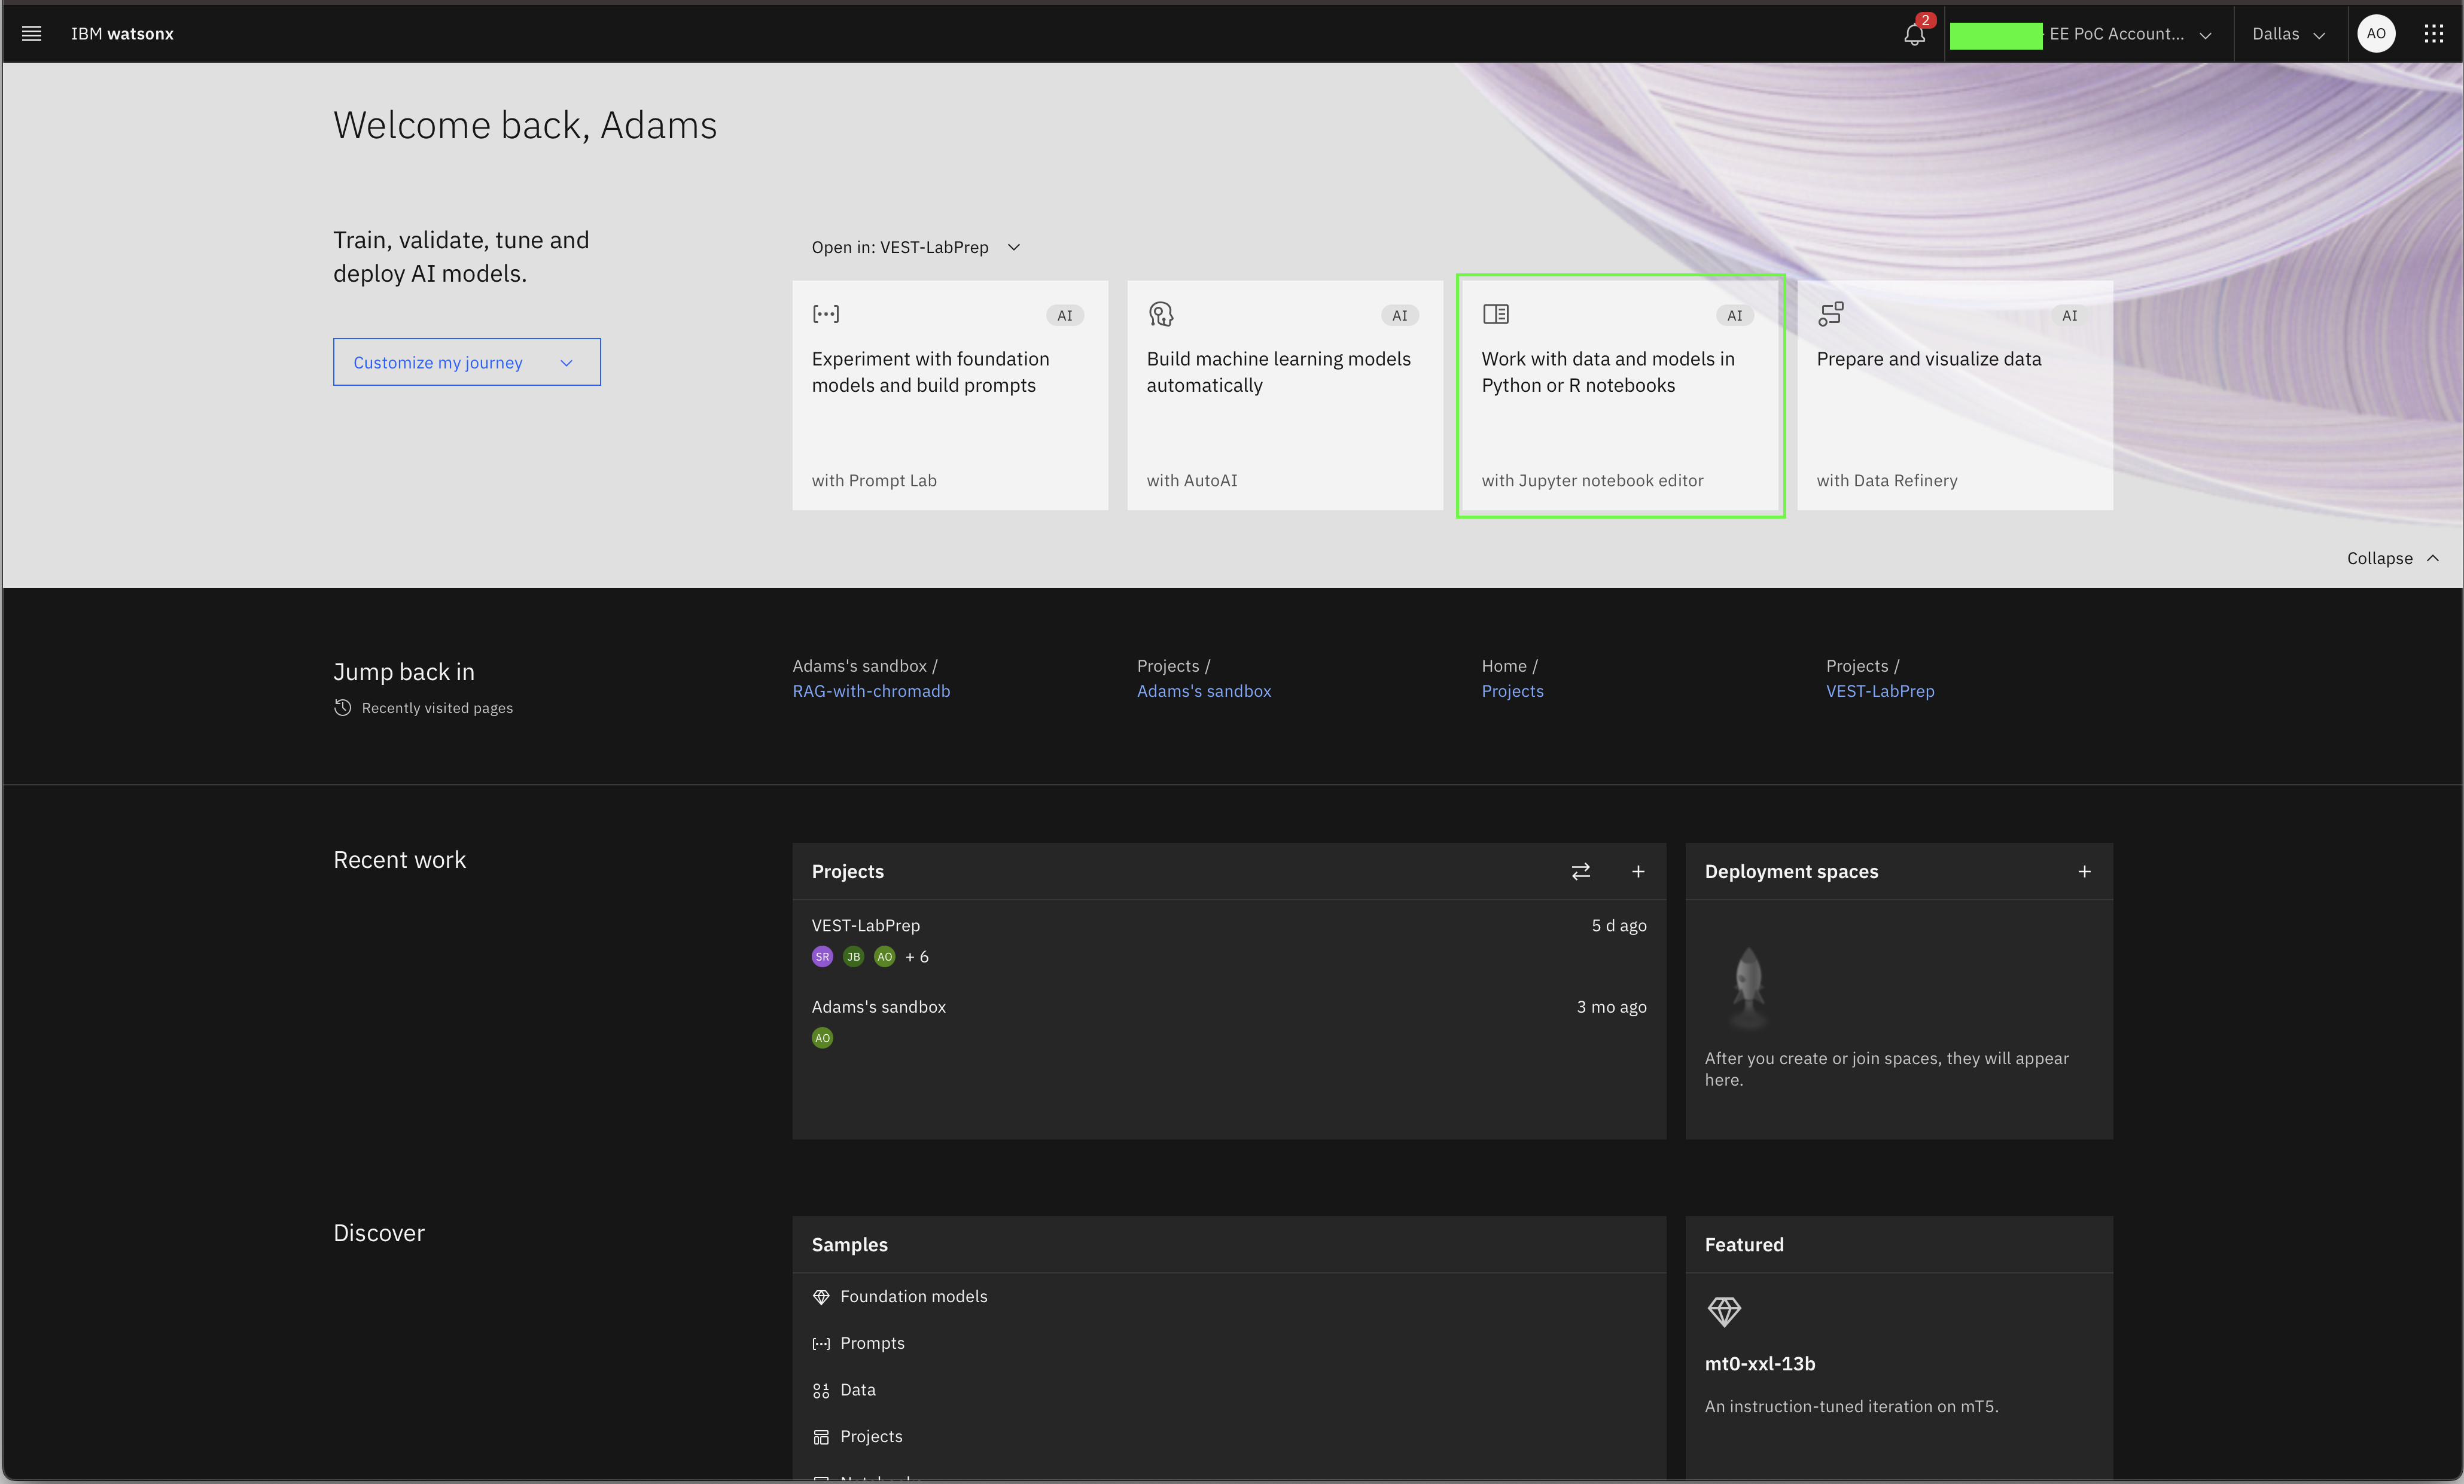
Task: Open Adams's sandbox project in Recent work
Action: [878, 1007]
